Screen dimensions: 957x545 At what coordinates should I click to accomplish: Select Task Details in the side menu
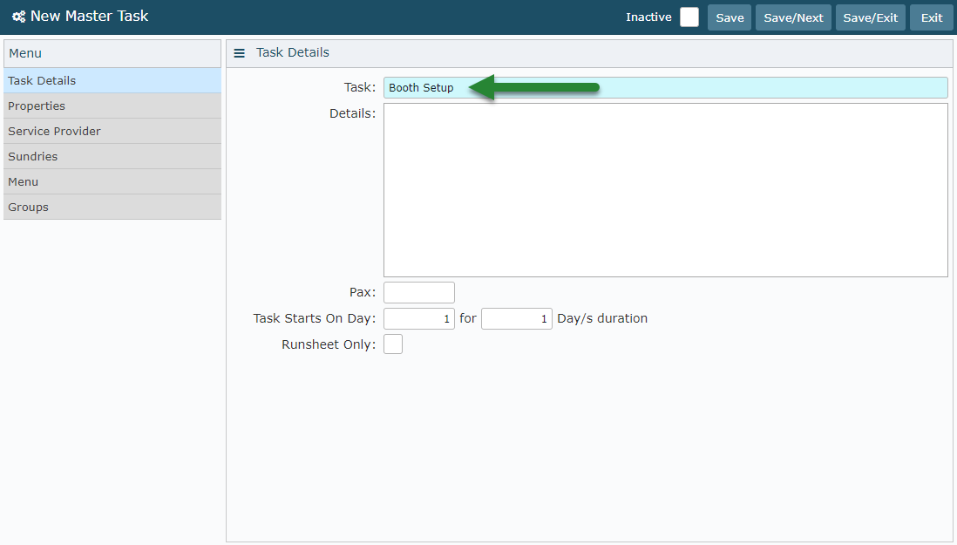point(112,80)
